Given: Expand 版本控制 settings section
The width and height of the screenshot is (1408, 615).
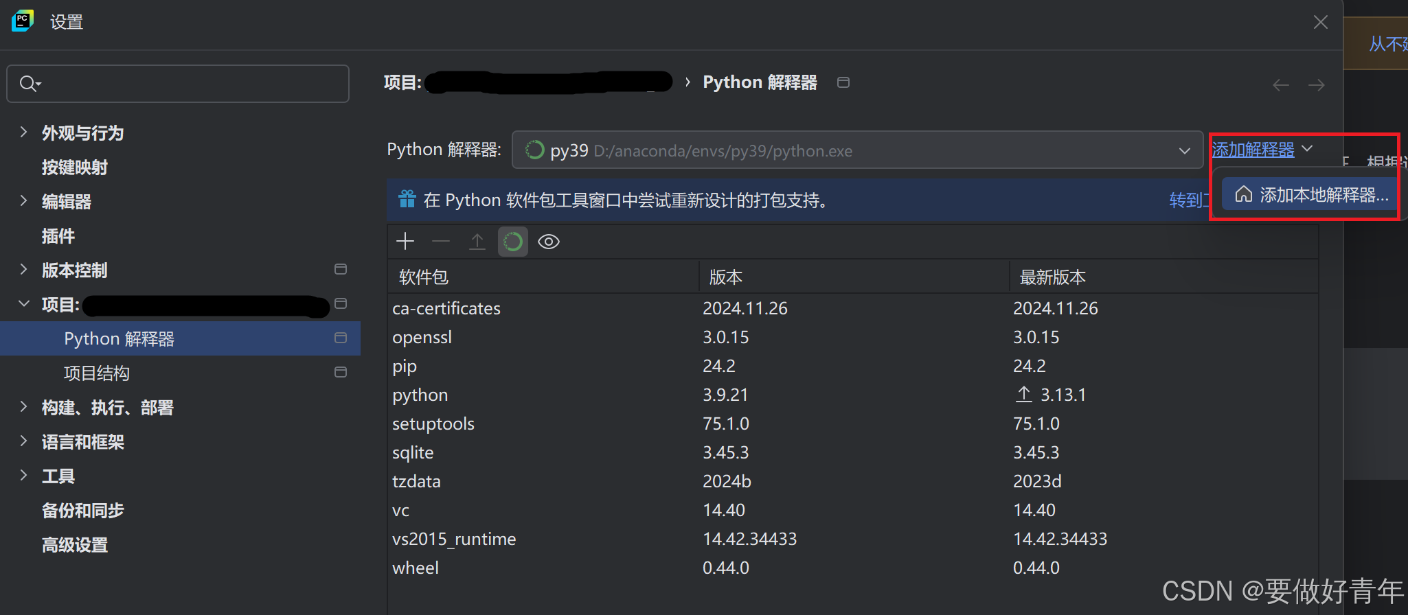Looking at the screenshot, I should [24, 269].
